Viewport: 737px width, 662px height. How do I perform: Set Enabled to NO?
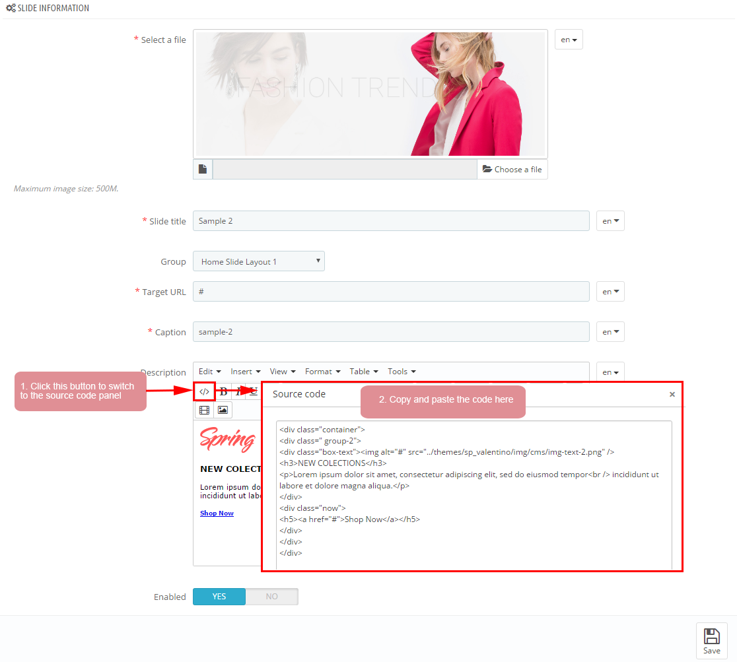coord(271,596)
